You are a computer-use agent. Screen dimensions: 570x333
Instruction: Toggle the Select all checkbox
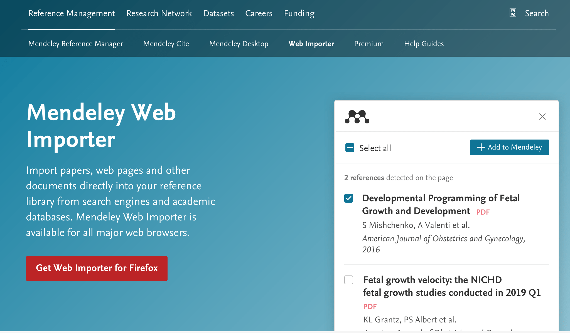350,148
